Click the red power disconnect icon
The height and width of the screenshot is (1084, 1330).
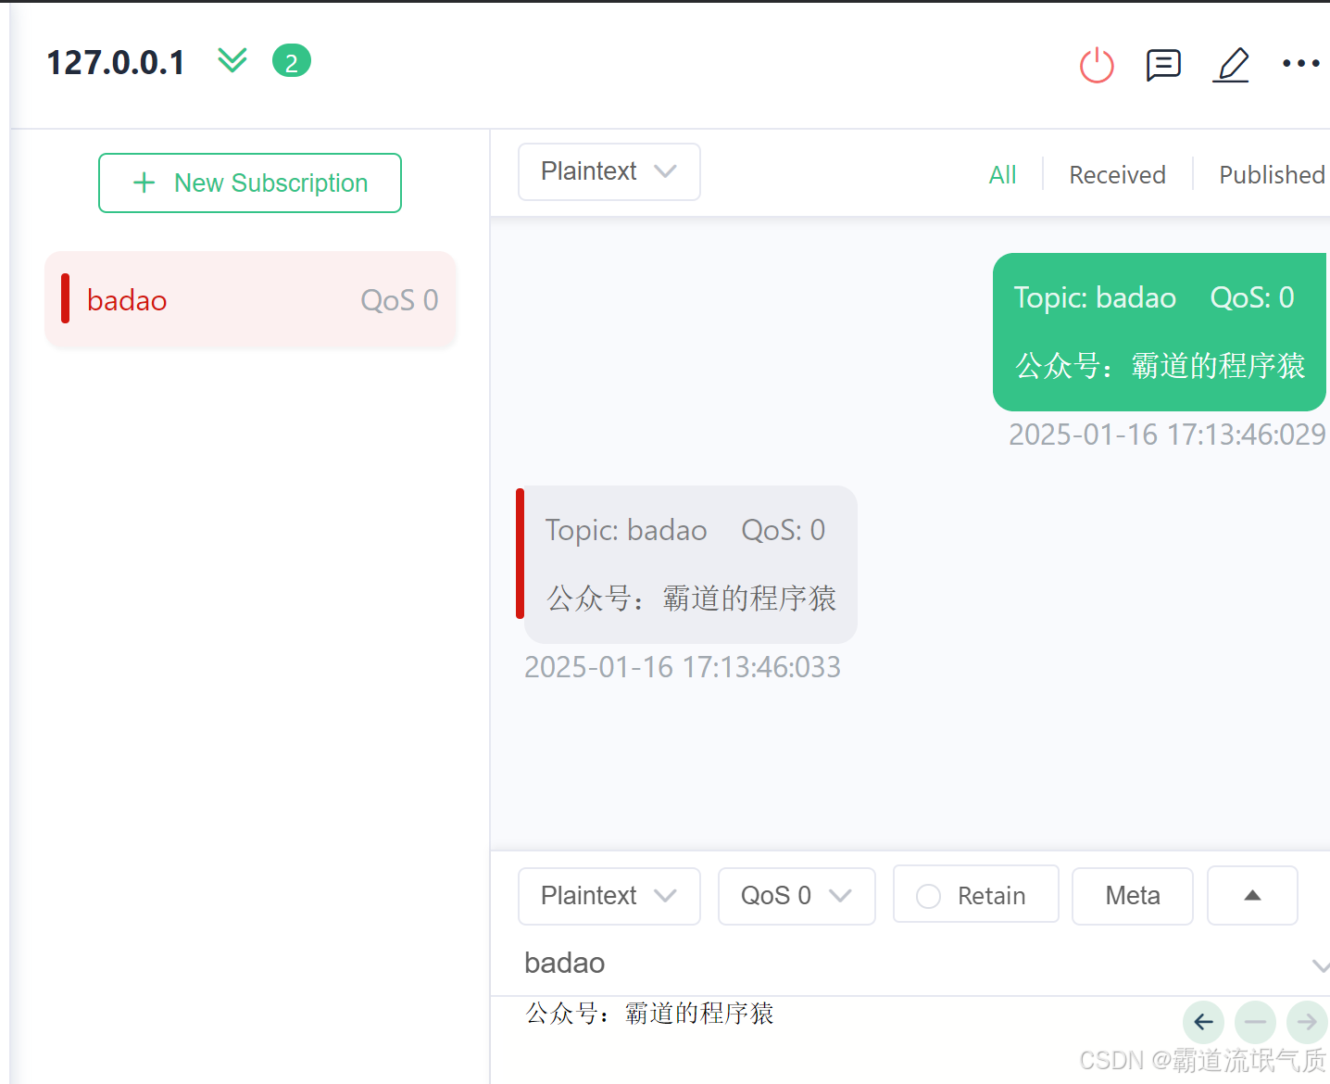pyautogui.click(x=1097, y=65)
